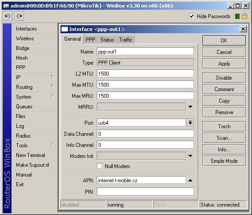Screen dimensions: 252x215
Task: Click the Name field ppp-out1
Action: 145,52
